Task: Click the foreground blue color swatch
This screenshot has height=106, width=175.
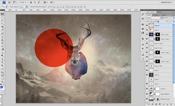Action: pos(2,87)
